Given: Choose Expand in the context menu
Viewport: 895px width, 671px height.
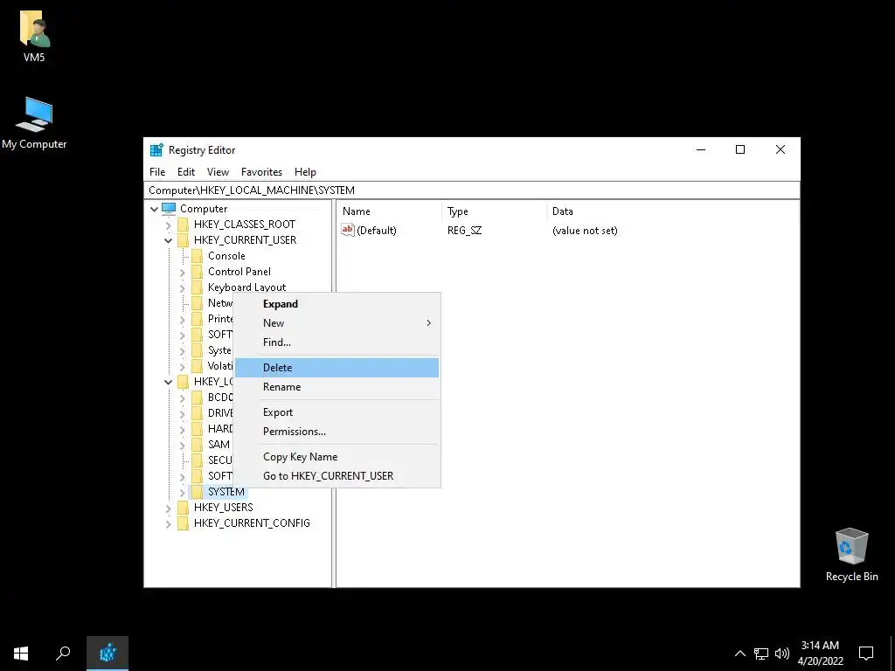Looking at the screenshot, I should pyautogui.click(x=336, y=303).
